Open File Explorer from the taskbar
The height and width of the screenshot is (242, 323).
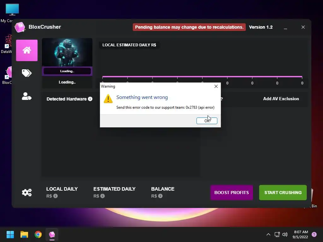[24, 234]
